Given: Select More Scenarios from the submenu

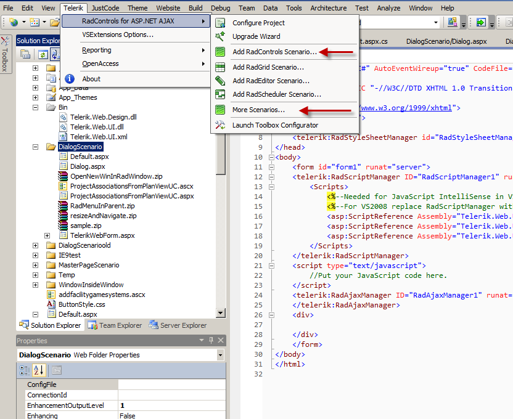Looking at the screenshot, I should point(258,110).
